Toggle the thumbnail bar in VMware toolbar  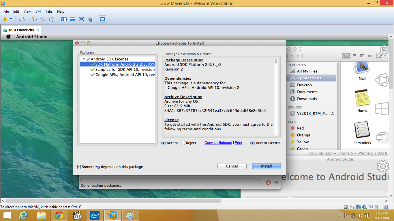[73, 19]
